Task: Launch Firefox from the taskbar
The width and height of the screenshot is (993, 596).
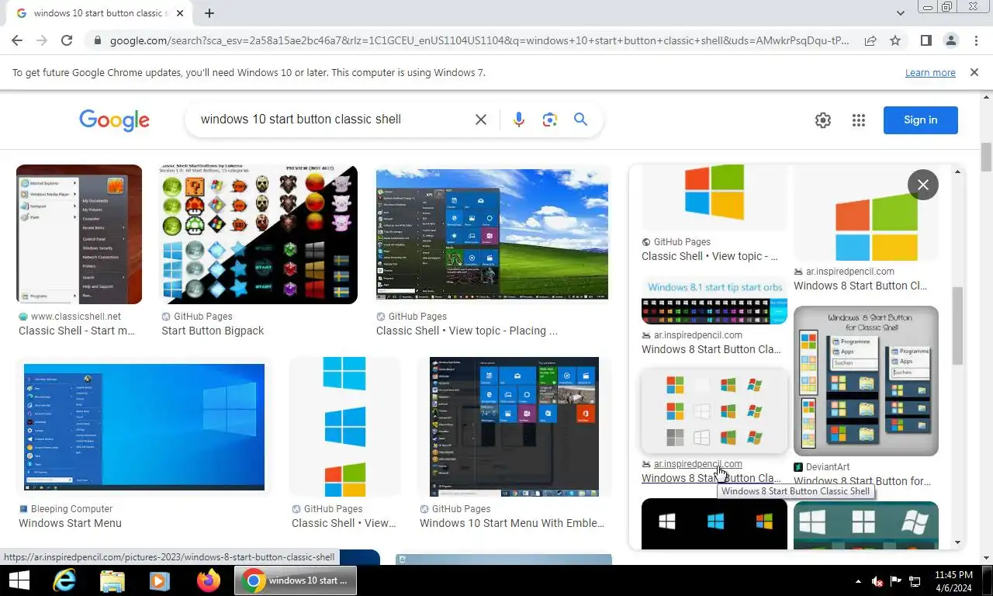Action: (208, 580)
